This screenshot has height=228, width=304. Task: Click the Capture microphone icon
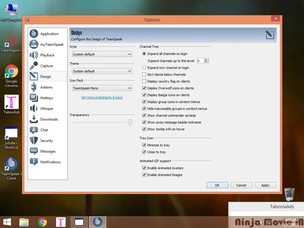(34, 66)
